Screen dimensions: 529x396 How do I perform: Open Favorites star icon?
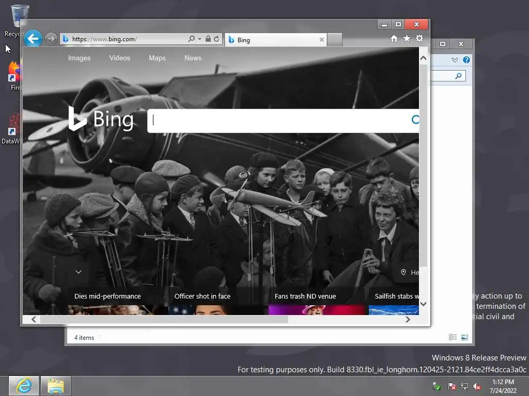(x=407, y=38)
